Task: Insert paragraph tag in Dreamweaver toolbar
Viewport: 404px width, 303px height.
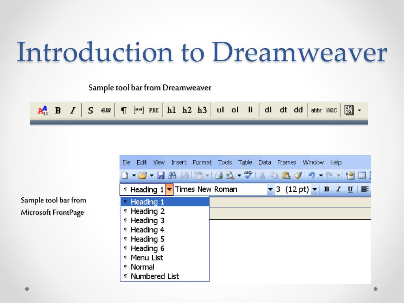Action: 123,110
